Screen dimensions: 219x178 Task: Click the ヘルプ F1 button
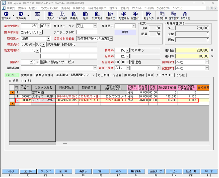[x=10, y=171]
